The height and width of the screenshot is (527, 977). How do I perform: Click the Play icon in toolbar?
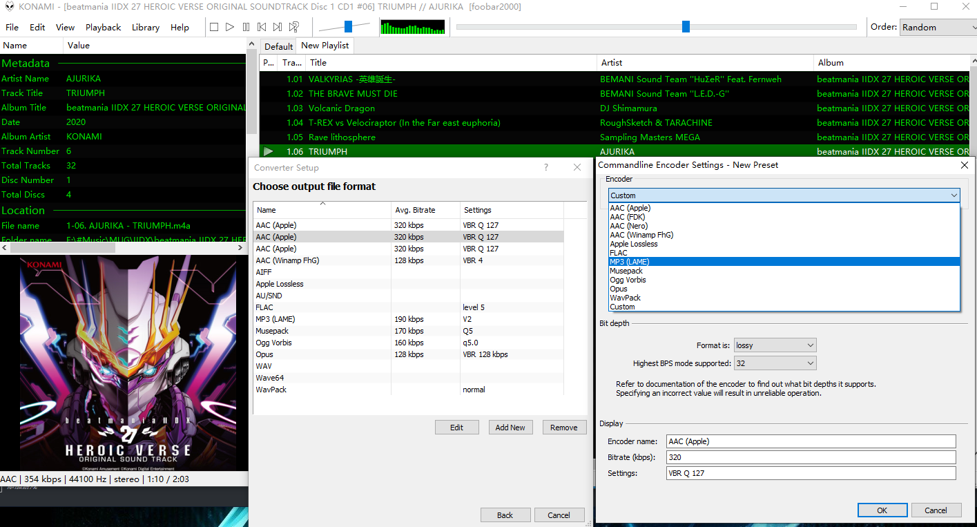point(230,27)
